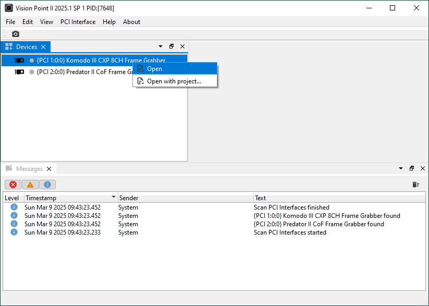Close the Messages tab with its X
This screenshot has width=429, height=306.
pos(49,169)
